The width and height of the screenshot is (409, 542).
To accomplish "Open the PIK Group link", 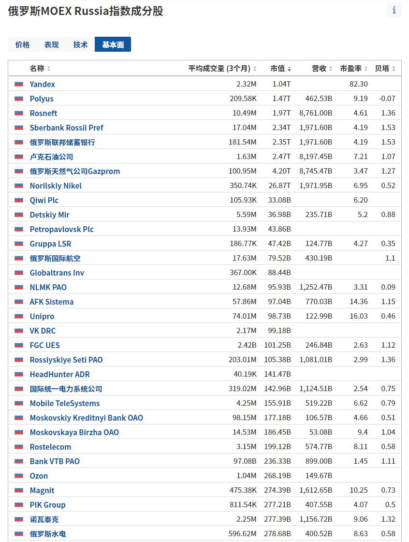I will (48, 505).
